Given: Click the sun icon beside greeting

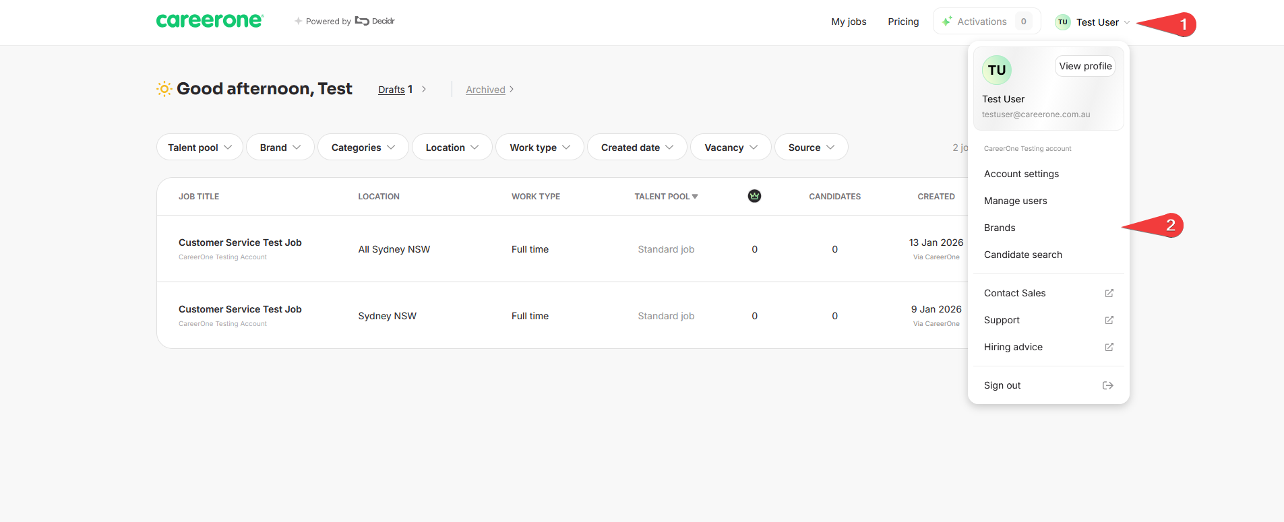Looking at the screenshot, I should pos(164,89).
